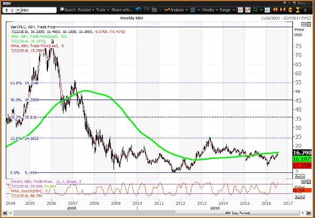
Task: Click the vertical expand arrows icon
Action: point(290,10)
